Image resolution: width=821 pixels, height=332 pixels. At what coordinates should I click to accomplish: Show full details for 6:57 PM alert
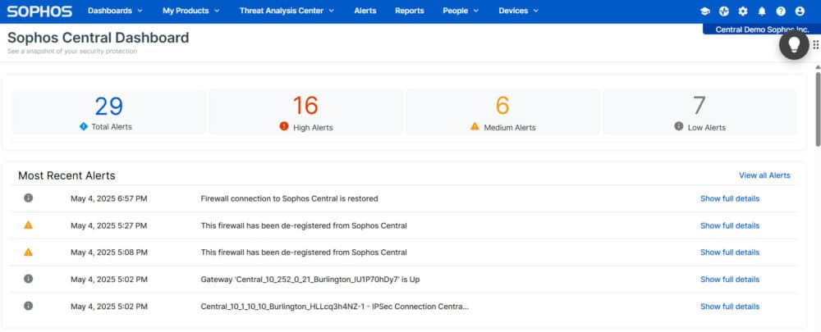point(730,198)
